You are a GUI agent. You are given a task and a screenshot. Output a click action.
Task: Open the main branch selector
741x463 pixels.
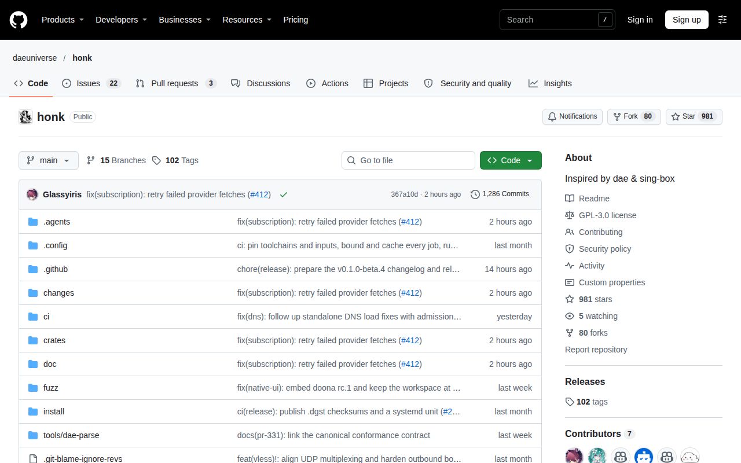49,160
